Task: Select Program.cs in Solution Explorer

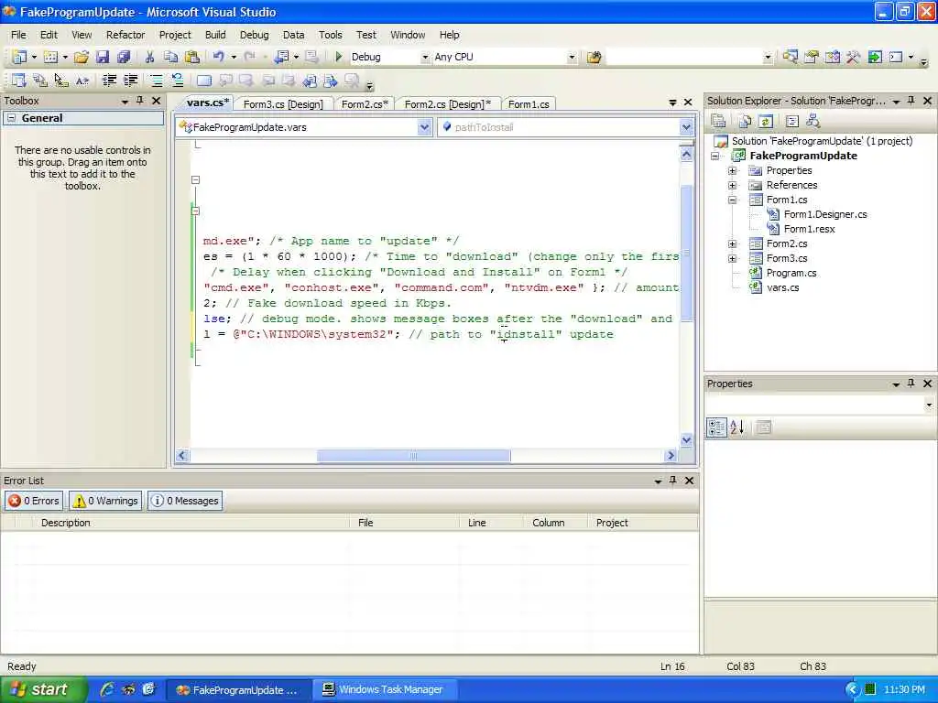Action: 791,273
